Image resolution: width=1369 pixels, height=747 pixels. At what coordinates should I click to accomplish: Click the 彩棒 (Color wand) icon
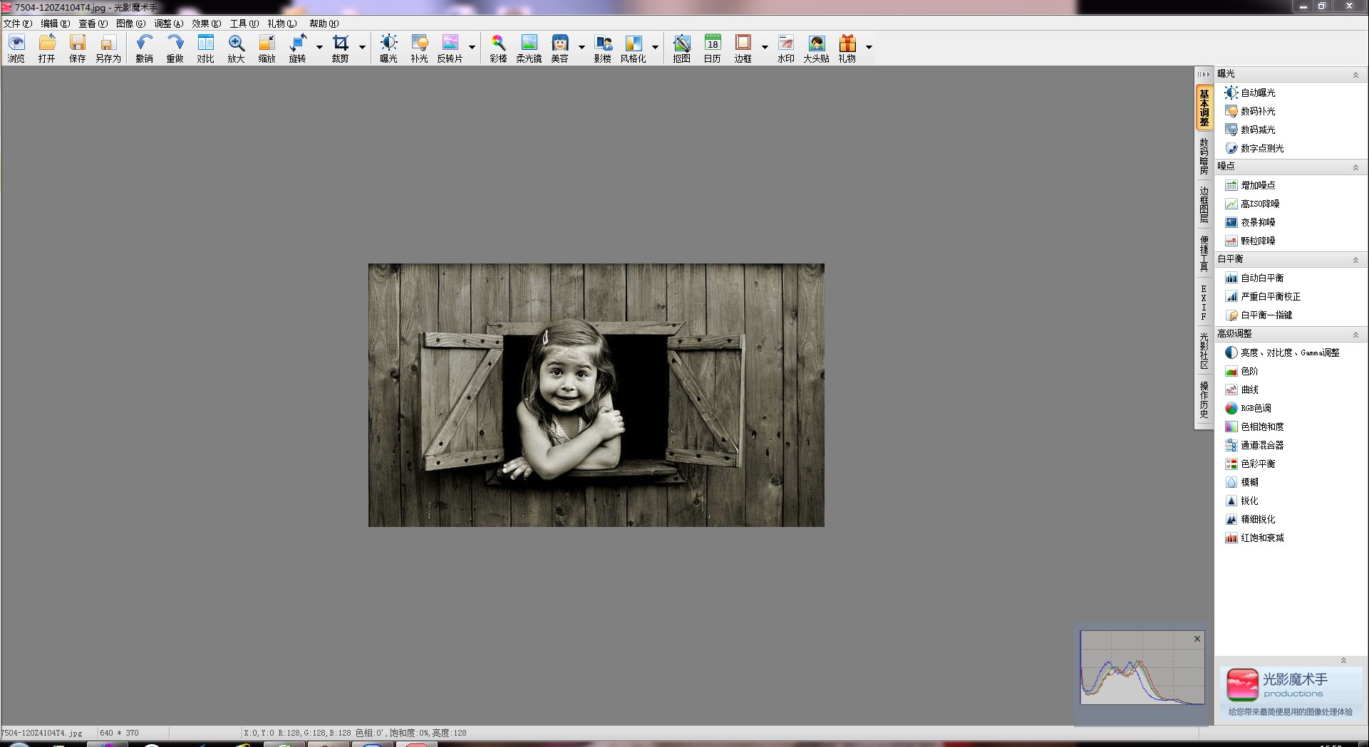click(x=499, y=48)
